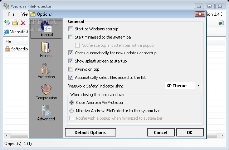Open the File menu in main window
This screenshot has width=229, height=150.
pos(11,14)
